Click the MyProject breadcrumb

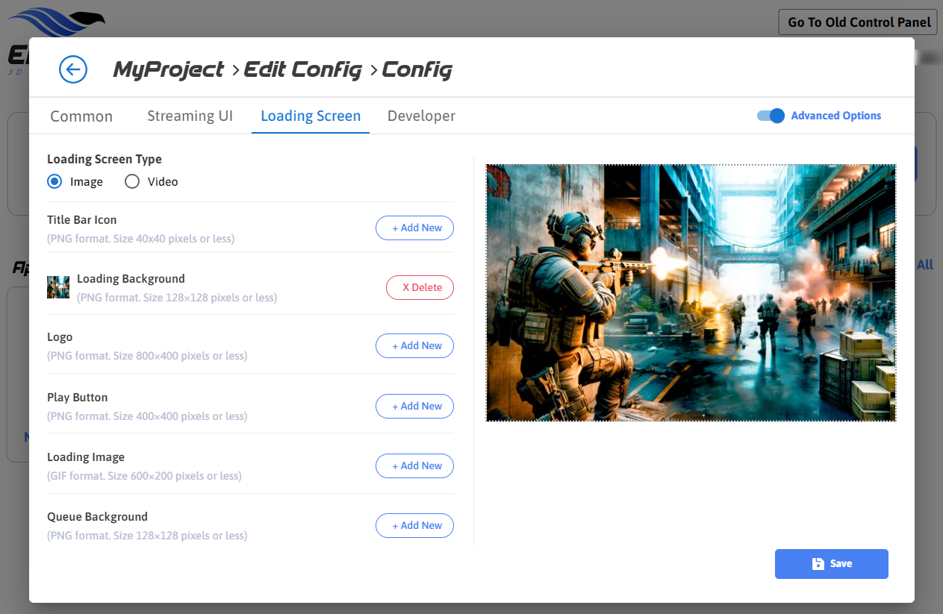169,69
